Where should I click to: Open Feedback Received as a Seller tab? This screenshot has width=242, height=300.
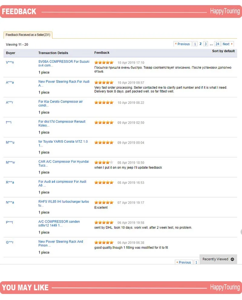point(28,35)
